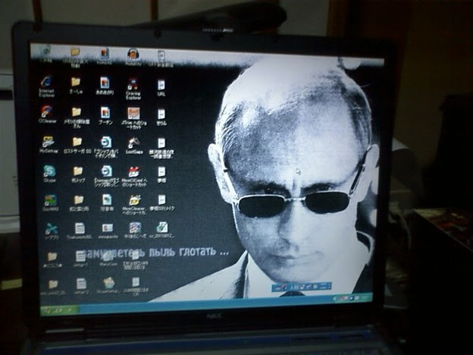Open the setup~1 text file
The width and height of the screenshot is (473, 355).
coord(80,259)
